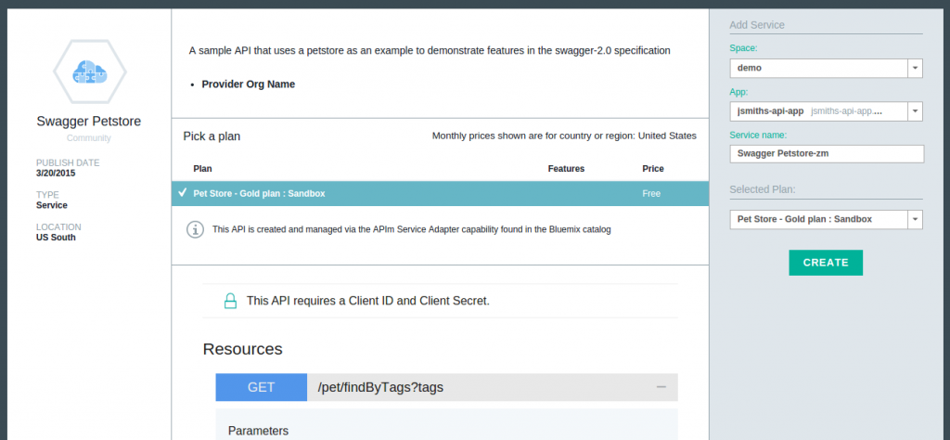The image size is (950, 440).
Task: Click the Monthly prices region note
Action: (x=564, y=136)
